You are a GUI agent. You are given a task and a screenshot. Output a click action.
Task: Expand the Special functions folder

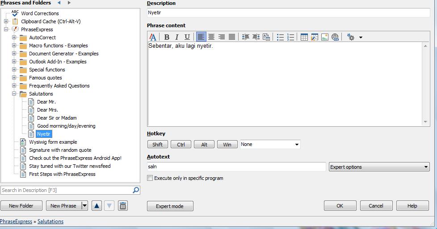point(14,70)
